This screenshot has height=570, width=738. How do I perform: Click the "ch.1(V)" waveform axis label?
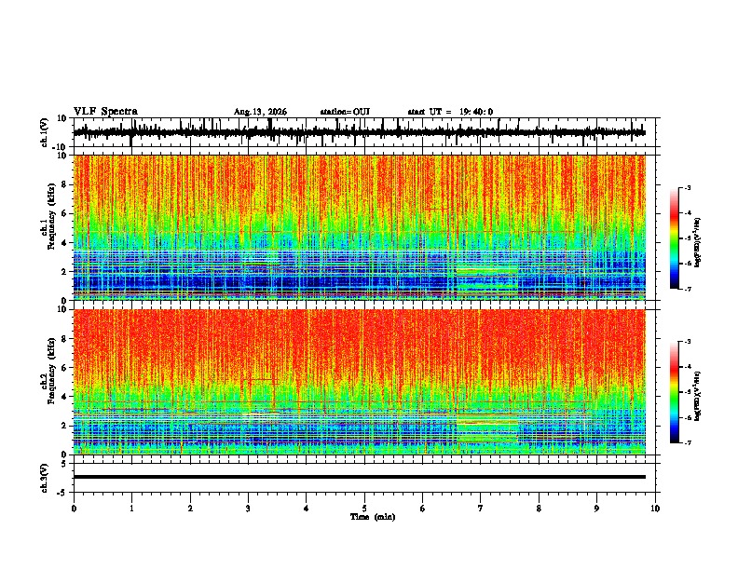(x=45, y=132)
